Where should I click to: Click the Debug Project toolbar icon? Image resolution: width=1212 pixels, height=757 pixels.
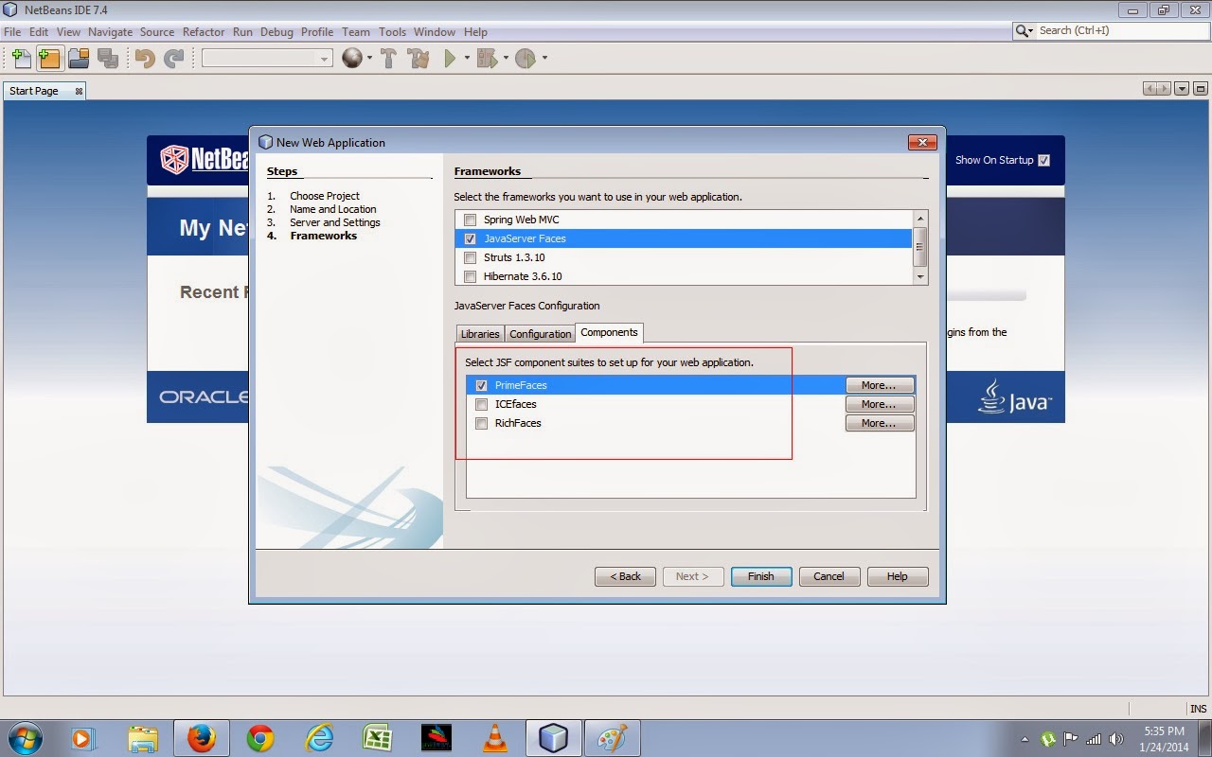point(487,59)
